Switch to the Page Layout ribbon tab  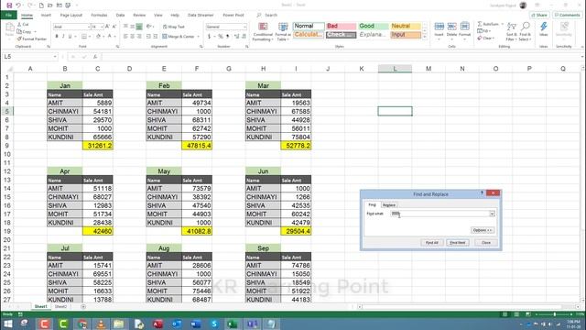click(x=71, y=15)
